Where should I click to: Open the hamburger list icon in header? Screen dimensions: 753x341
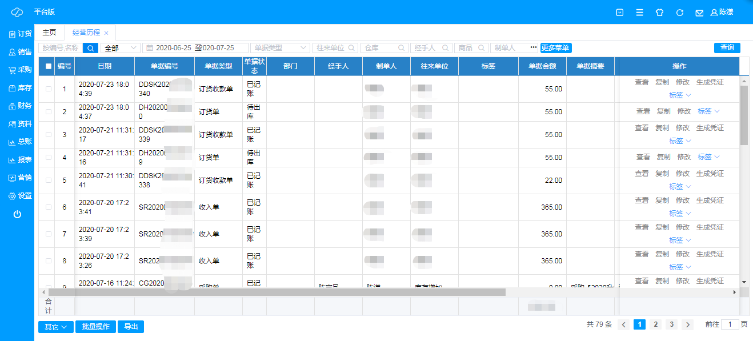tap(639, 13)
